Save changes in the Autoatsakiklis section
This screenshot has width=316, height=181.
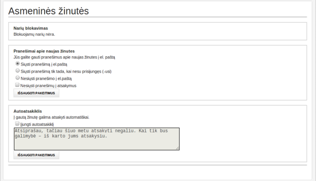(x=36, y=155)
